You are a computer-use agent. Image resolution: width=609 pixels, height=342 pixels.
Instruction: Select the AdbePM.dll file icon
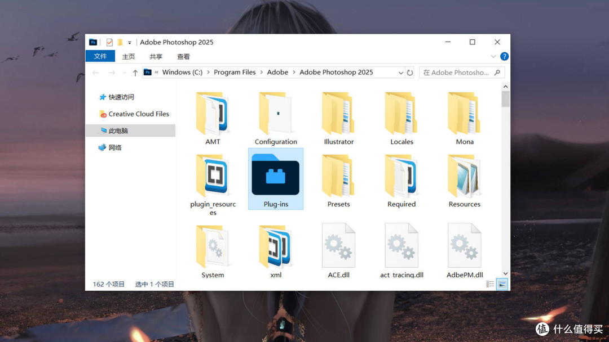464,245
